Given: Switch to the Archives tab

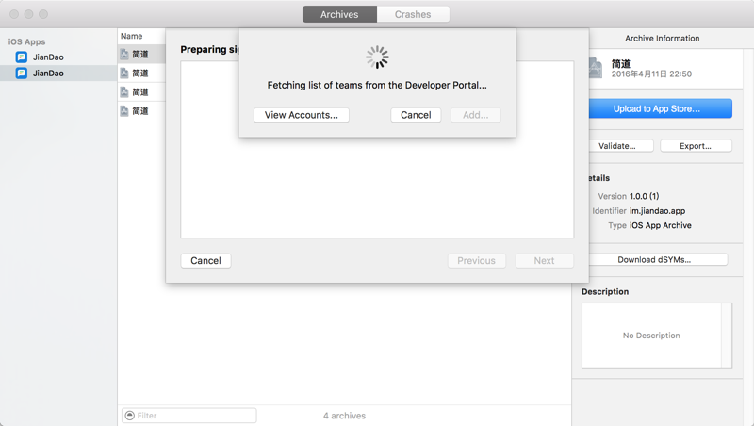Looking at the screenshot, I should coord(339,14).
